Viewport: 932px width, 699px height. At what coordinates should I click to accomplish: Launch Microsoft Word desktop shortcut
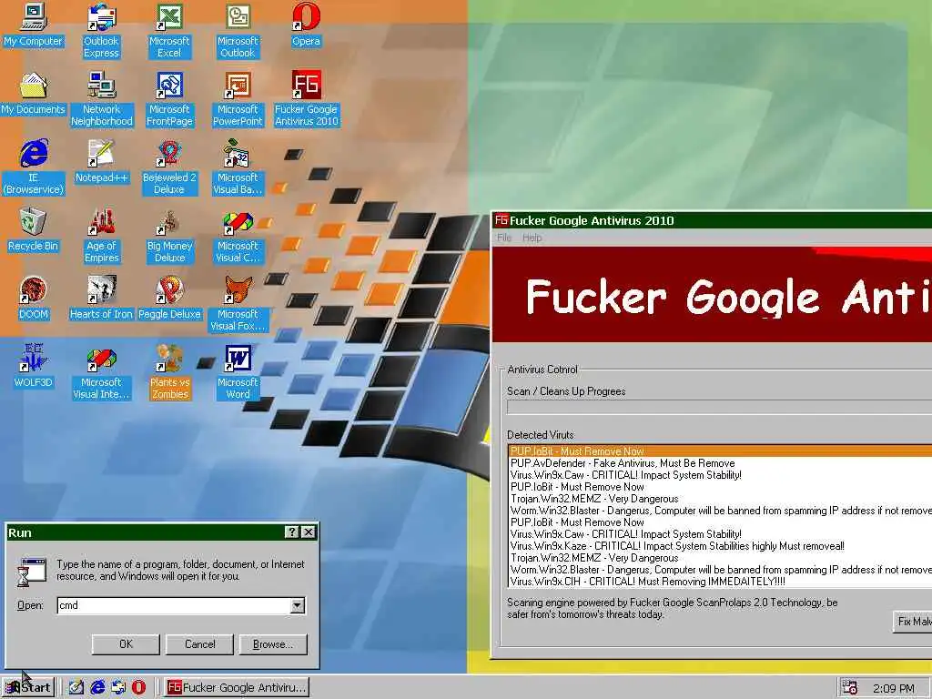click(238, 372)
